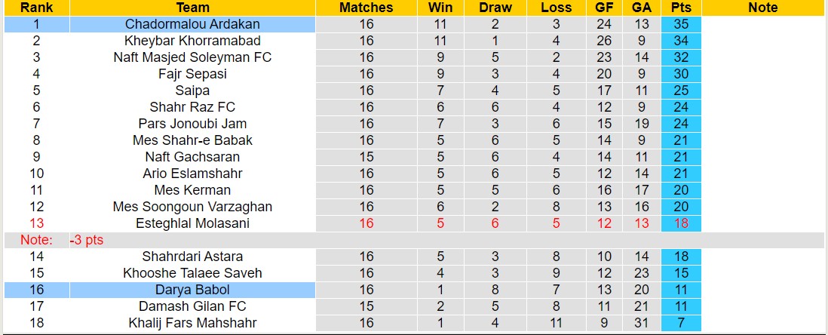Select the Note column header
The width and height of the screenshot is (828, 335).
click(762, 8)
